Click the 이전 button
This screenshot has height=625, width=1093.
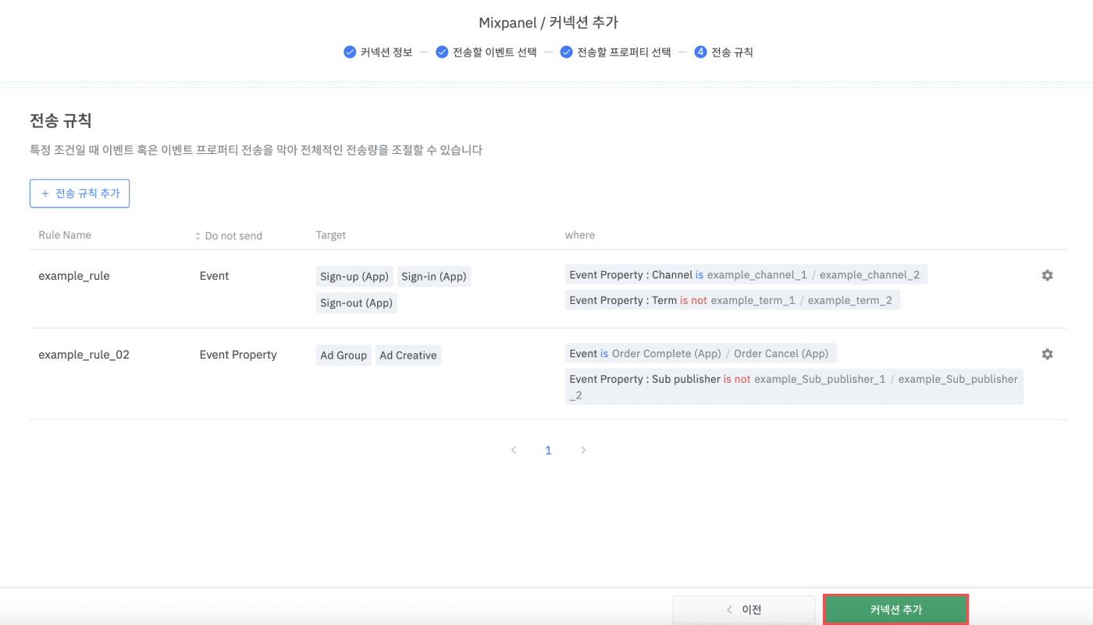[744, 610]
